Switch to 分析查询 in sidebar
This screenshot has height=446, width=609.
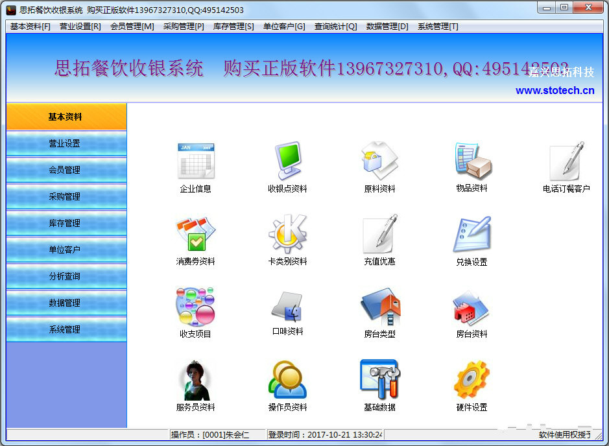pos(66,276)
